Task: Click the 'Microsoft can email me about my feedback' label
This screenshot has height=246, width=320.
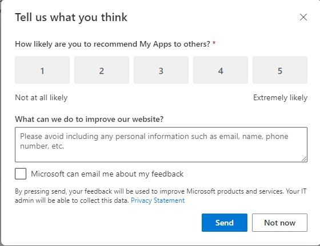Action: point(107,174)
